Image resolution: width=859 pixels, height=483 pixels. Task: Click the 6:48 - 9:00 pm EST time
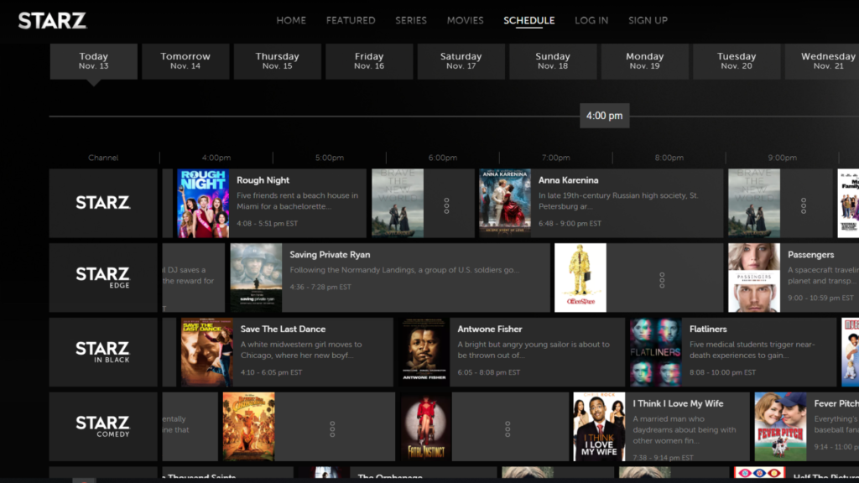tap(570, 223)
